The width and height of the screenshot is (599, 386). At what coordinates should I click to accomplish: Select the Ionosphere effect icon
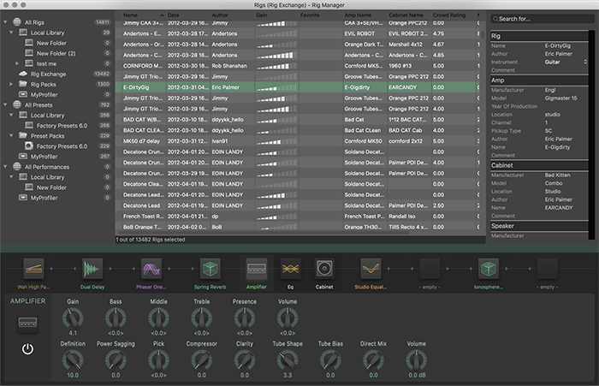pyautogui.click(x=489, y=269)
